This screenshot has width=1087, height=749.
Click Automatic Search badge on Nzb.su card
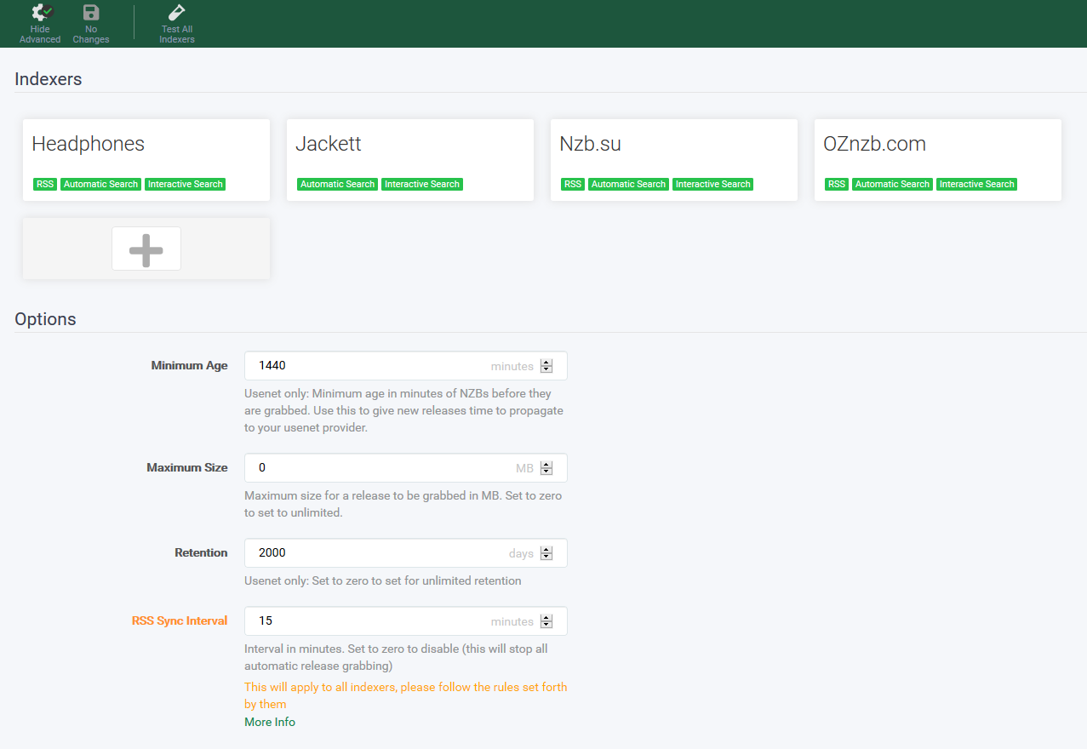628,184
